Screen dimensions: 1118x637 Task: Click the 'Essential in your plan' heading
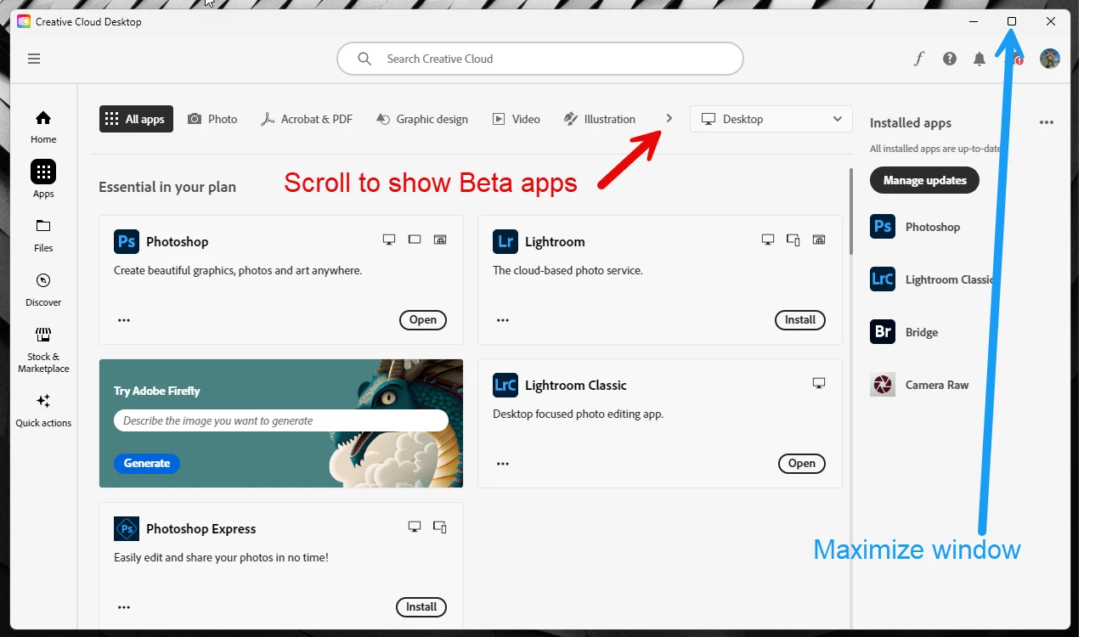(167, 187)
